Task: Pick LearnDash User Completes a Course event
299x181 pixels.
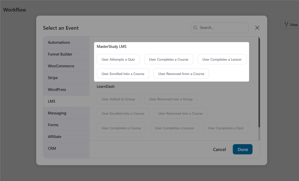Action: click(121, 128)
